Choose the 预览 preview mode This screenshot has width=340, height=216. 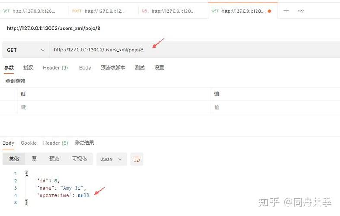pos(54,159)
